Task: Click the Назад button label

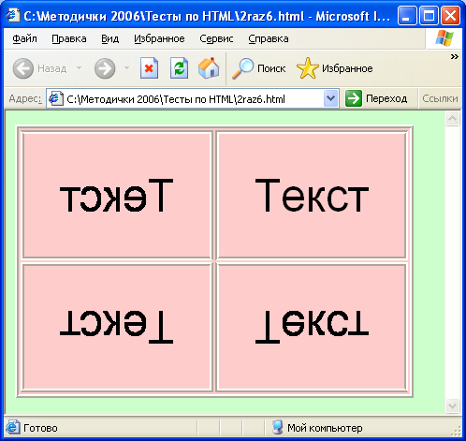Action: [x=52, y=68]
